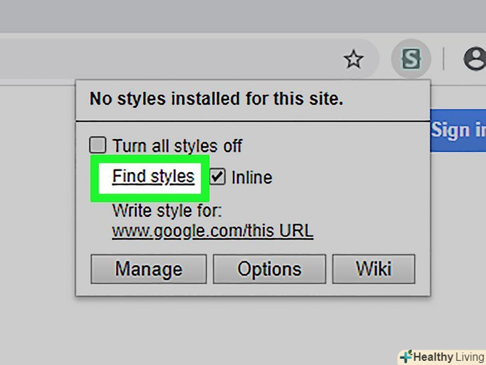This screenshot has height=365, width=486.
Task: Click the bookmark star icon
Action: 353,60
